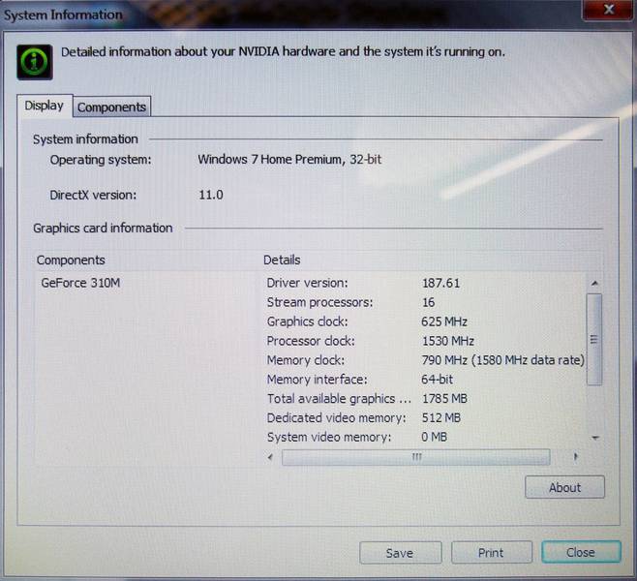Click the 512 MB value
This screenshot has width=637, height=581.
click(x=441, y=417)
